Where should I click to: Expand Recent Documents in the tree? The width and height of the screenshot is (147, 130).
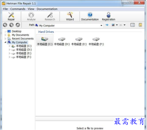[5, 39]
